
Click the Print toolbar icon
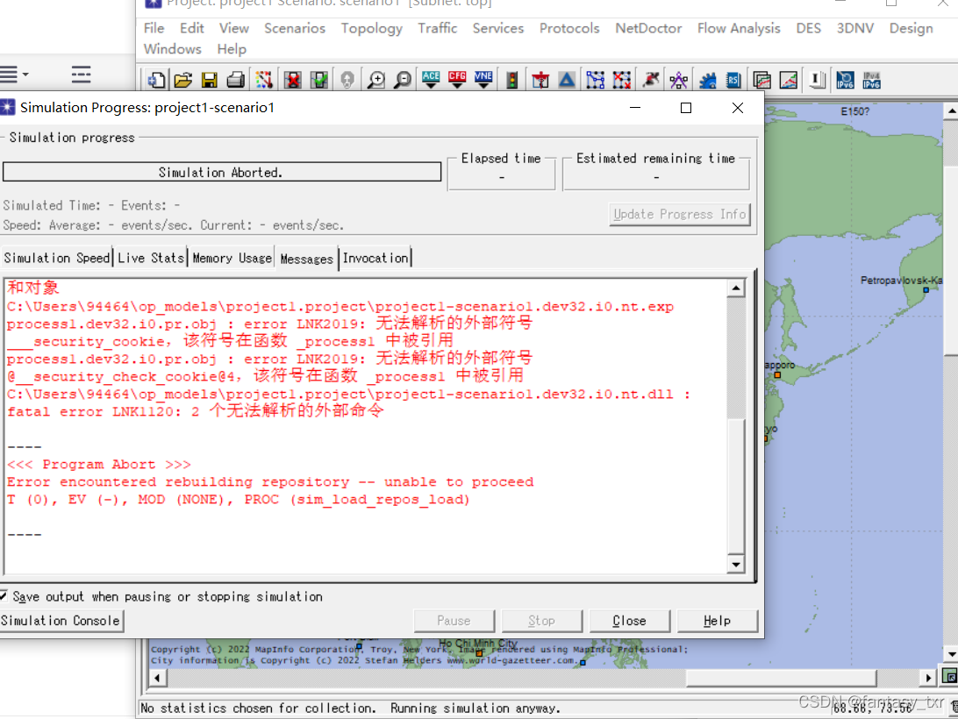point(236,80)
